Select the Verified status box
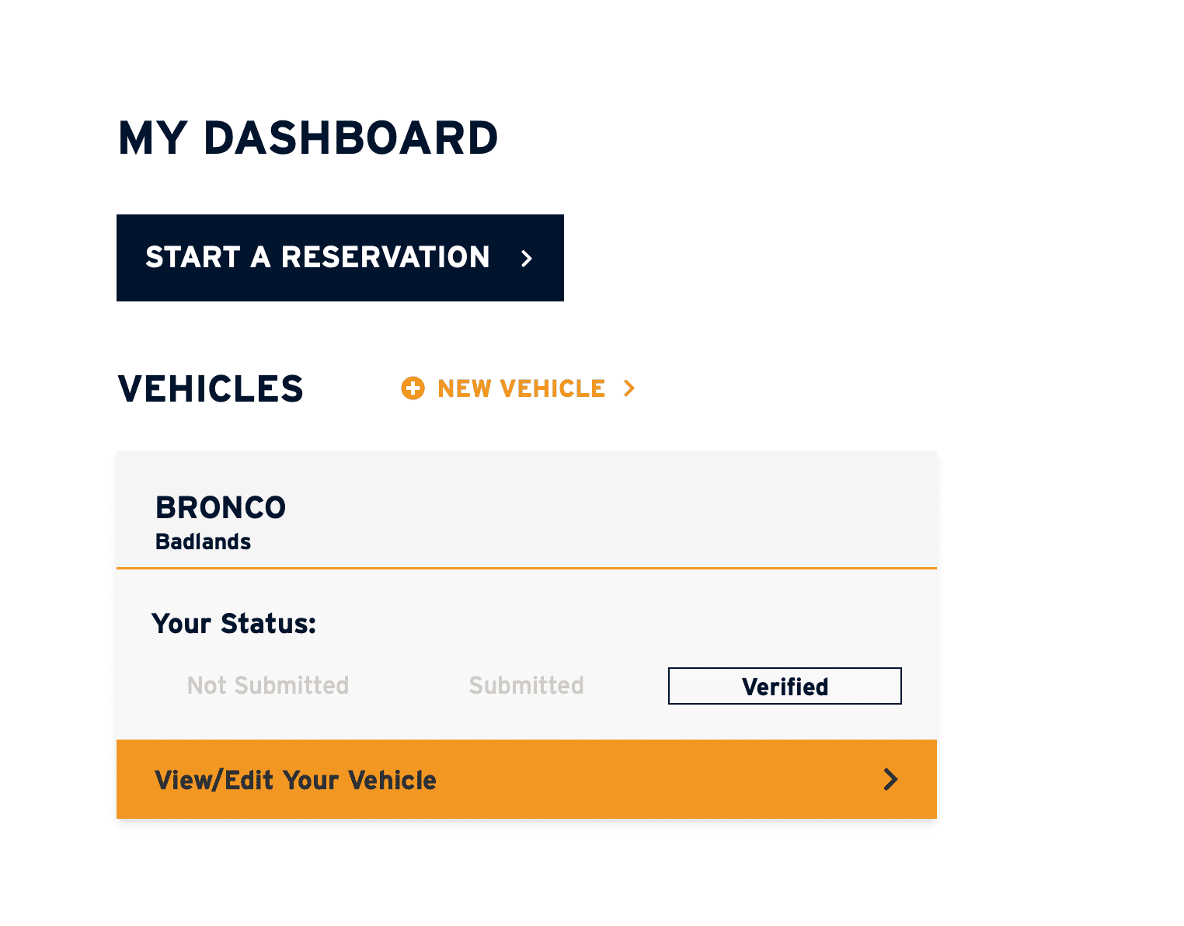1184x926 pixels. (785, 686)
